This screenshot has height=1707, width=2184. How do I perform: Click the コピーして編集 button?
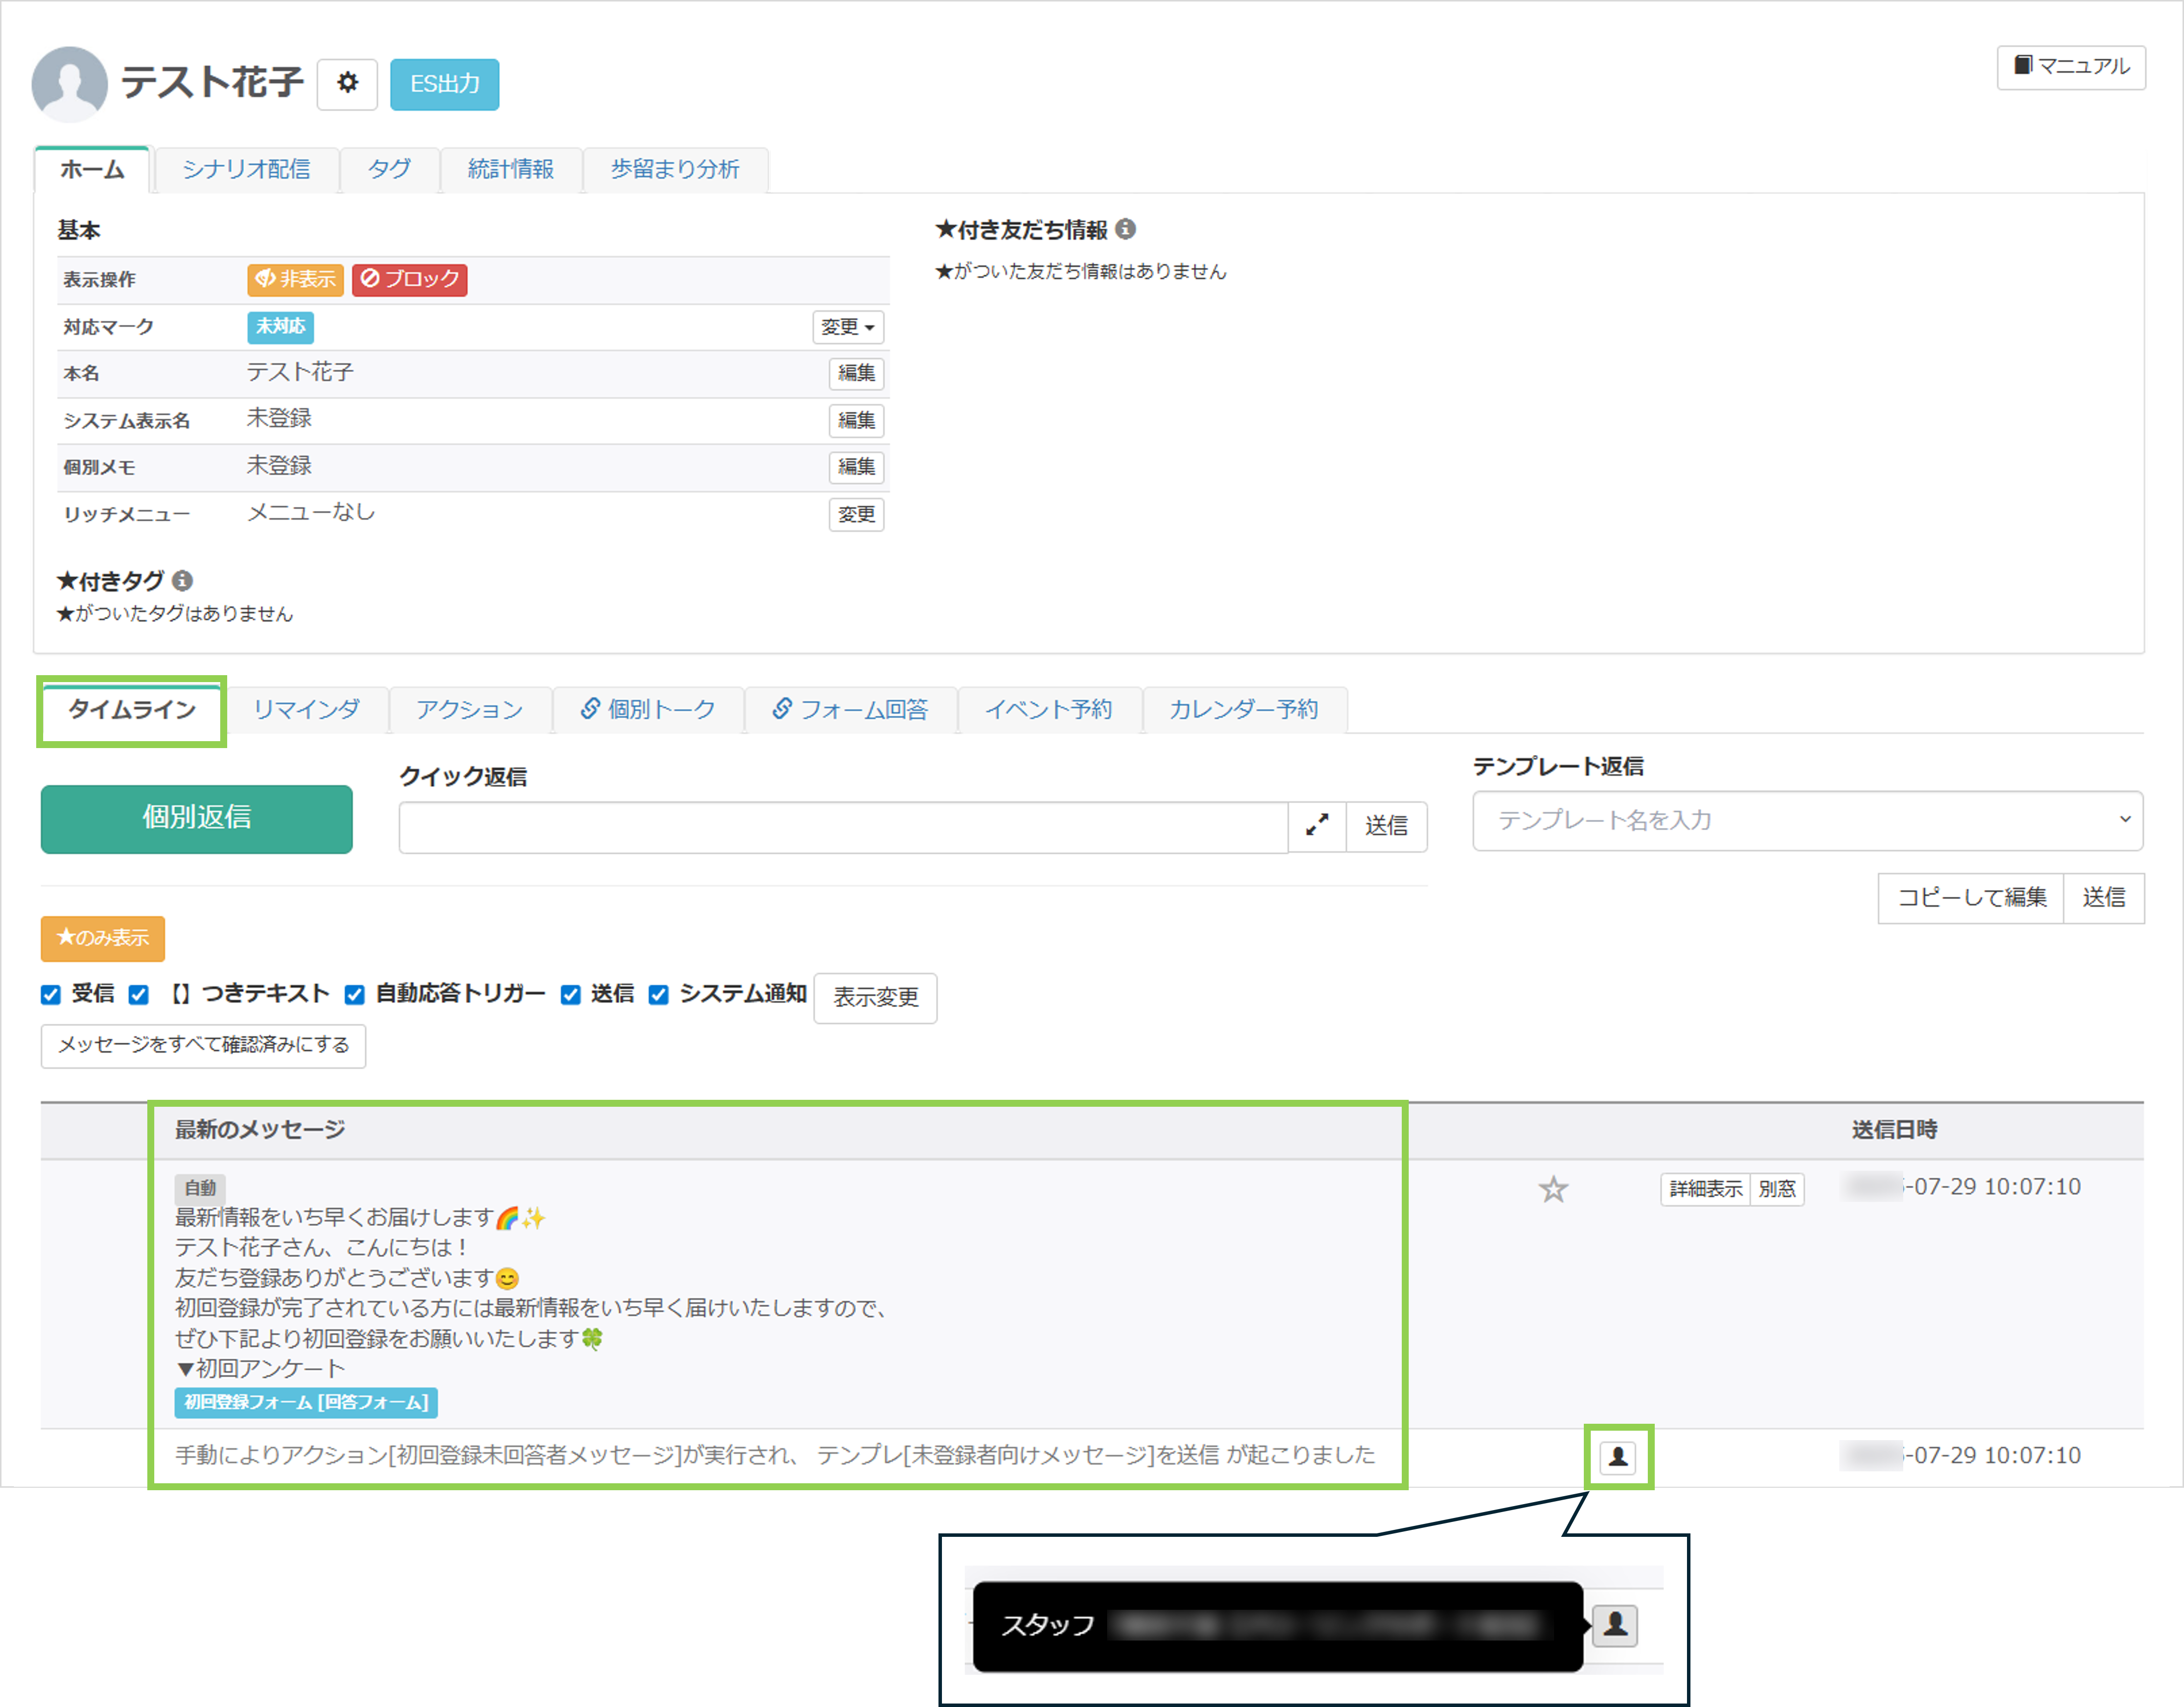1971,898
